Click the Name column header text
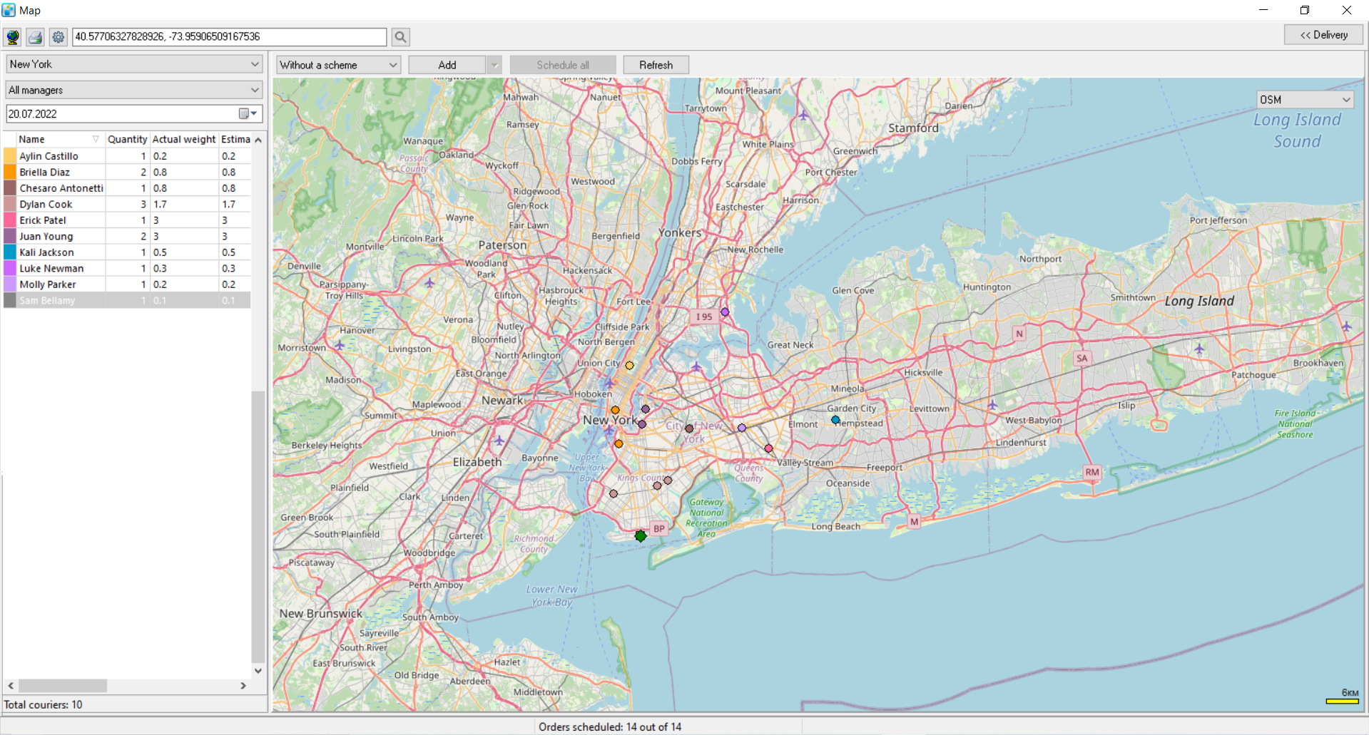The height and width of the screenshot is (735, 1369). click(x=31, y=139)
